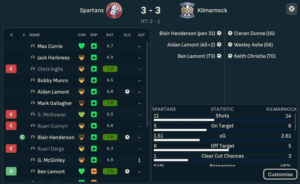Click the Kilmarnock club crest

coord(187,11)
